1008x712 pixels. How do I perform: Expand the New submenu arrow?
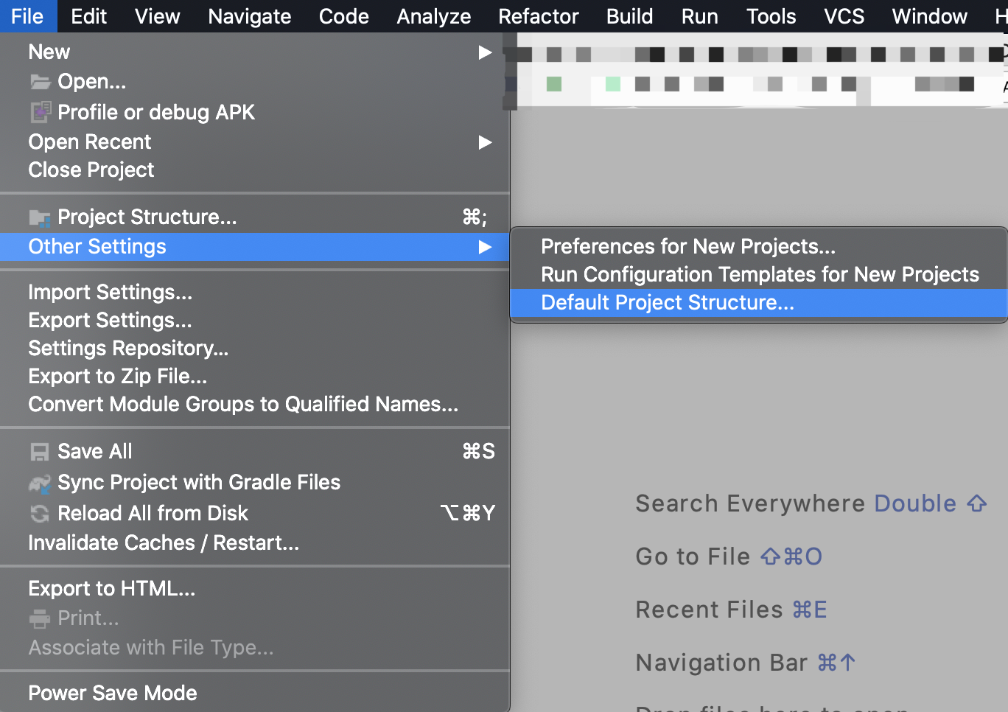coord(485,52)
